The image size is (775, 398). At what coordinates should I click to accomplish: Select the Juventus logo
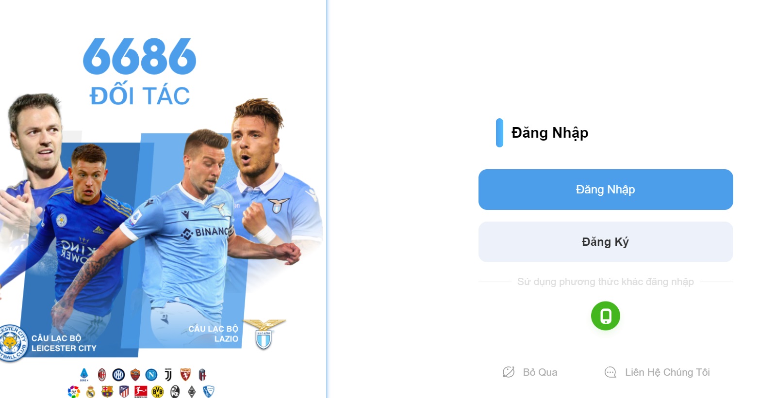[168, 375]
